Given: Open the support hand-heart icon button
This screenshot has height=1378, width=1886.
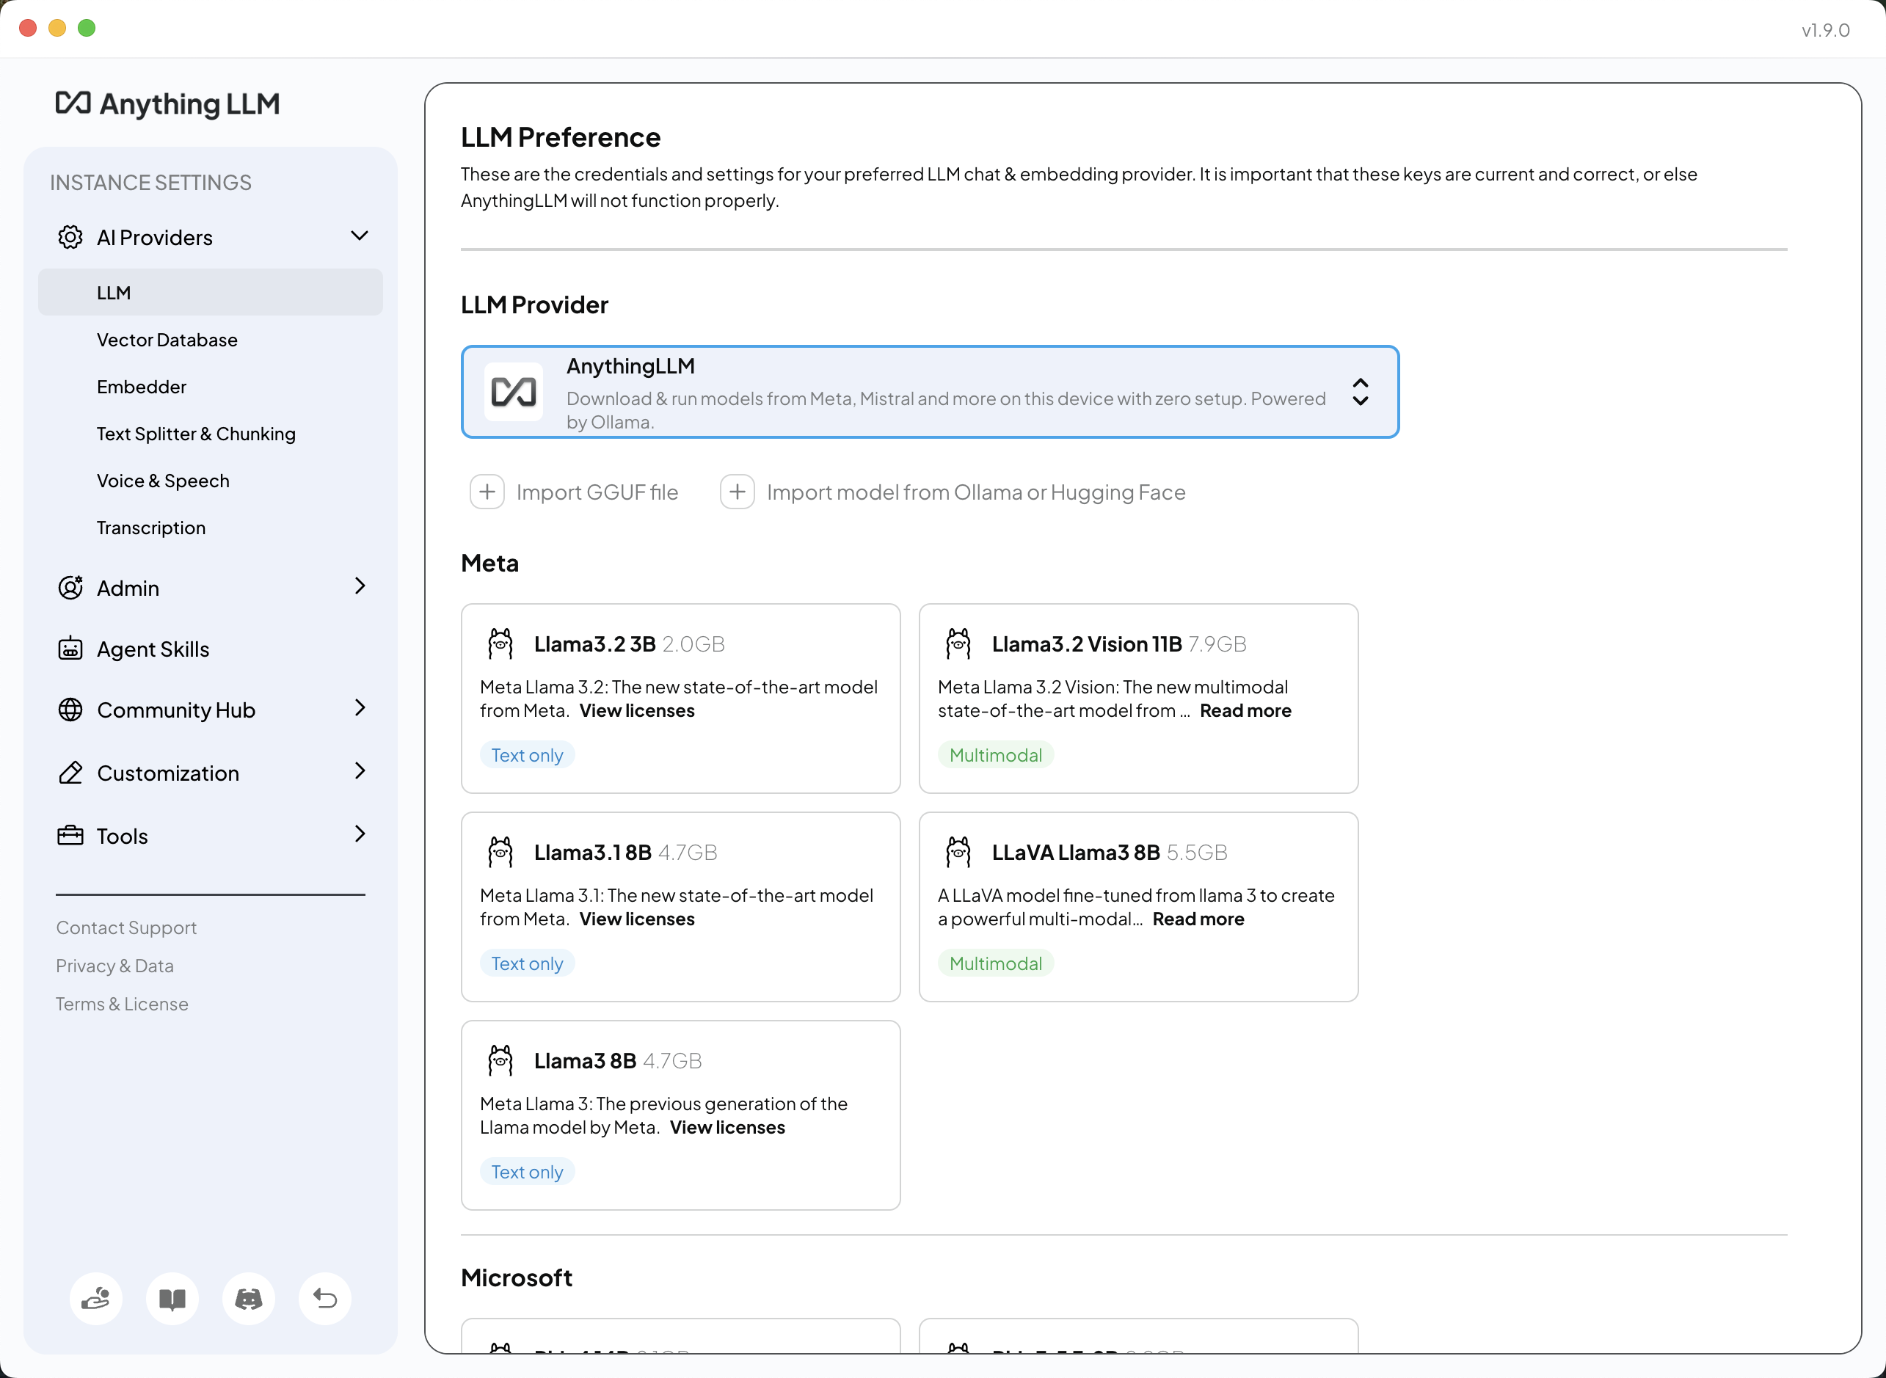Looking at the screenshot, I should pos(96,1298).
